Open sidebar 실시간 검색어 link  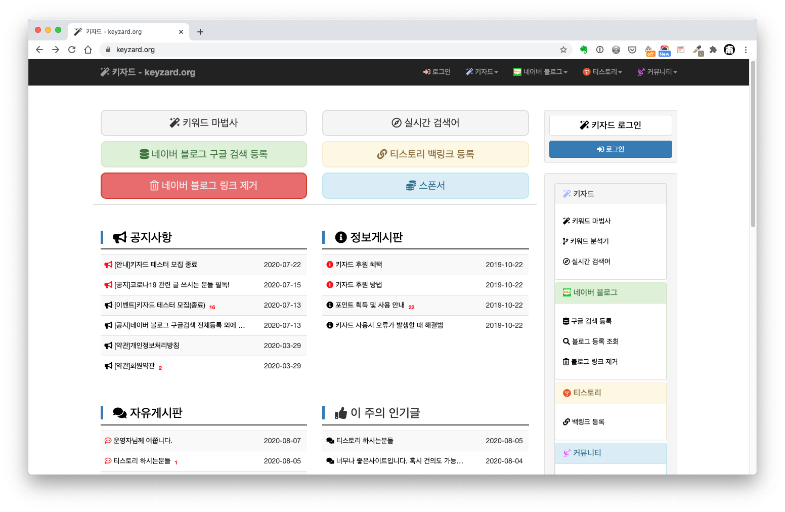coord(587,262)
